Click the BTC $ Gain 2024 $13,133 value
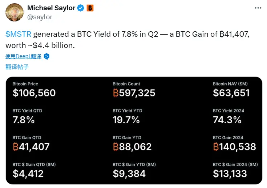267x188 pixels. tap(230, 173)
